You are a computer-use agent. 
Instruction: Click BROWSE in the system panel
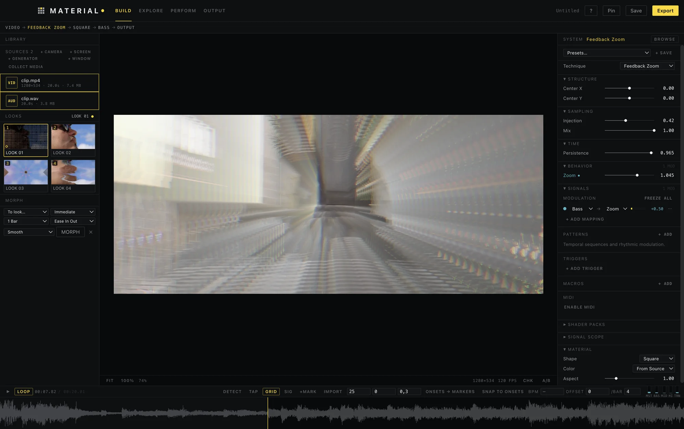[x=665, y=39]
